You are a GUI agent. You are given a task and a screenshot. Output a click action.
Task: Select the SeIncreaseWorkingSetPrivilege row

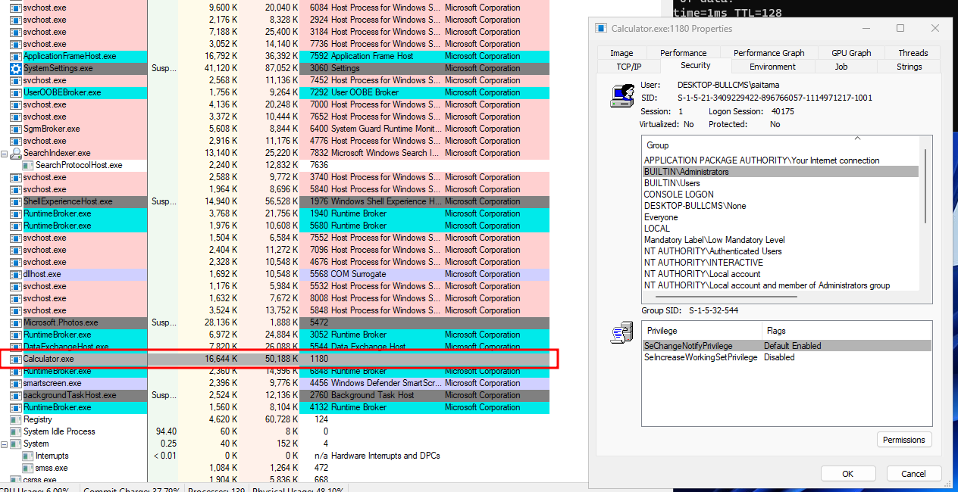coord(786,357)
